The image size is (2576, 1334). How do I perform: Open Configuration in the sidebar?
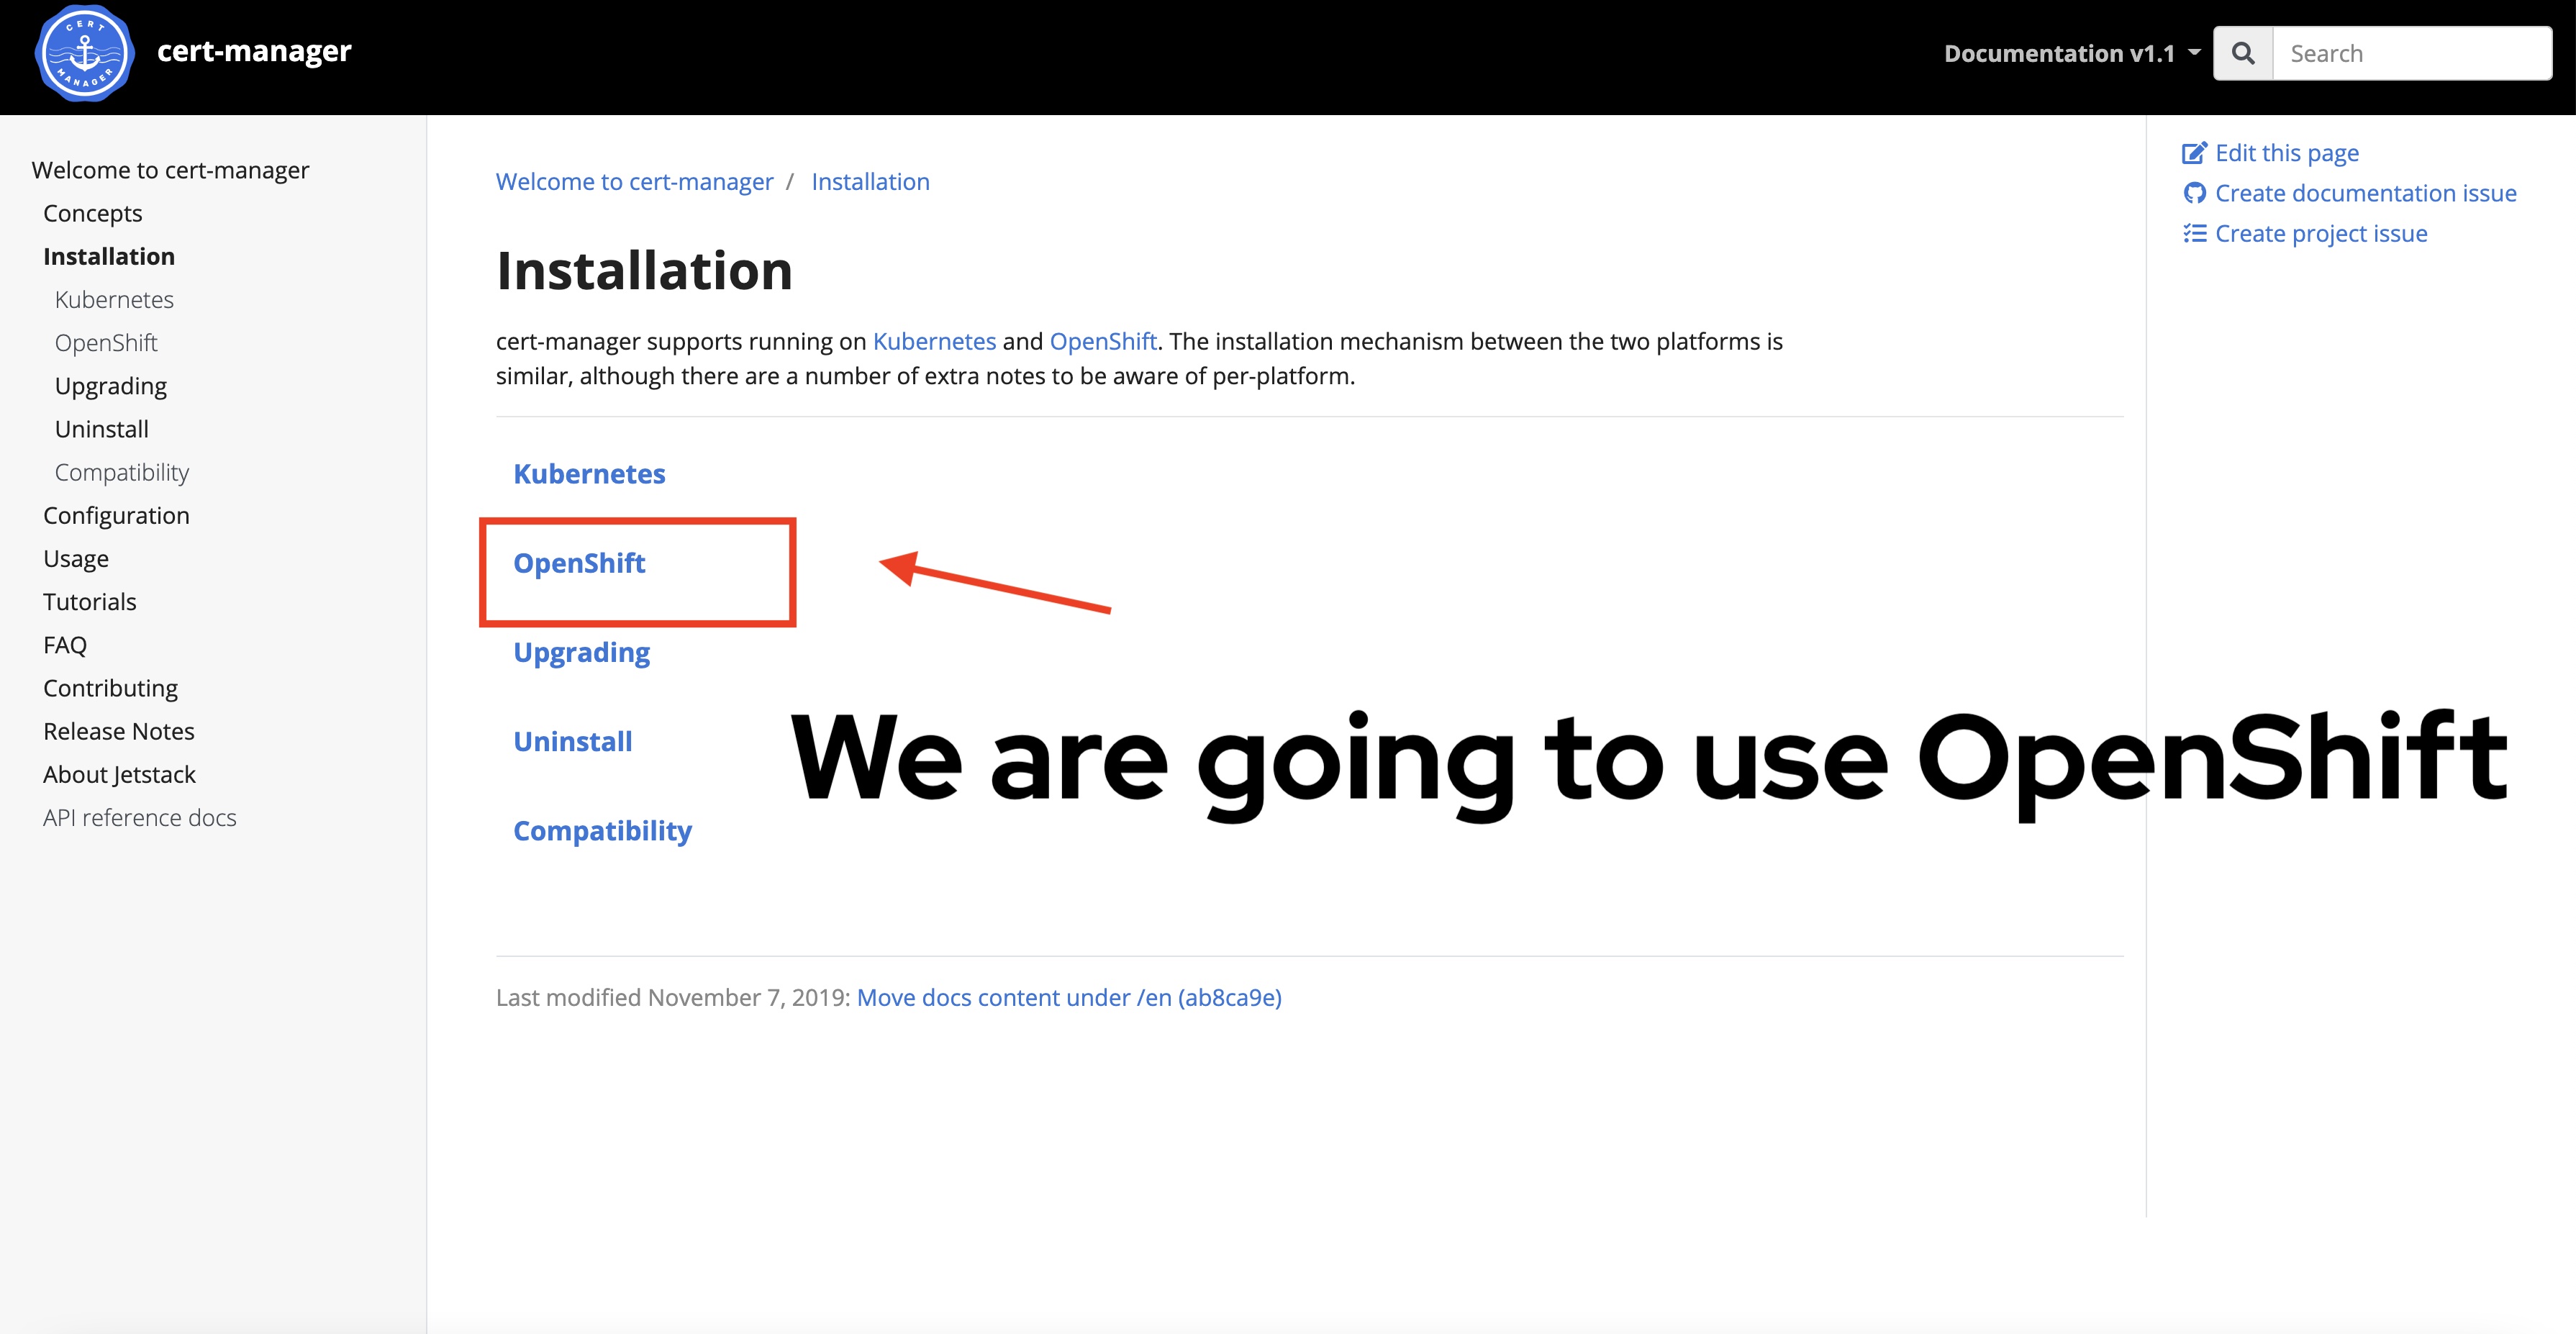(116, 515)
